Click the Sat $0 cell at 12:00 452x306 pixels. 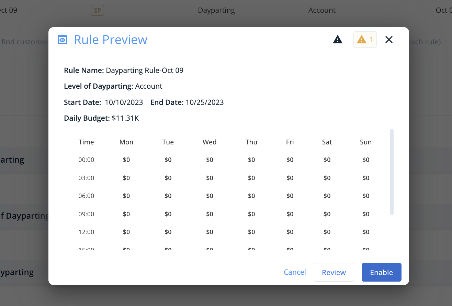point(327,232)
